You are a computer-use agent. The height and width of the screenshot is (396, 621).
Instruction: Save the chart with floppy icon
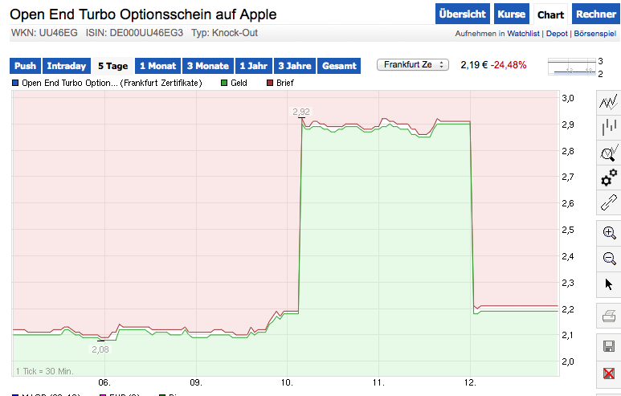(608, 346)
